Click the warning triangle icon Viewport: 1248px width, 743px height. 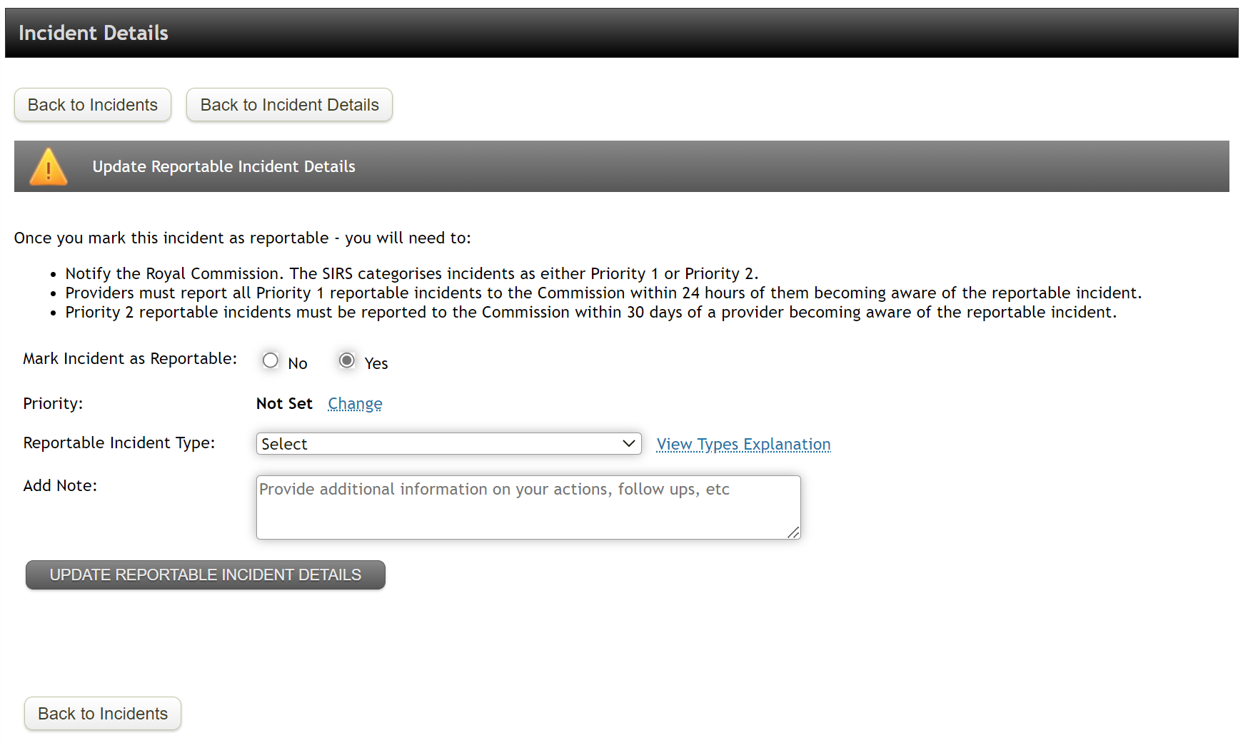pos(47,166)
